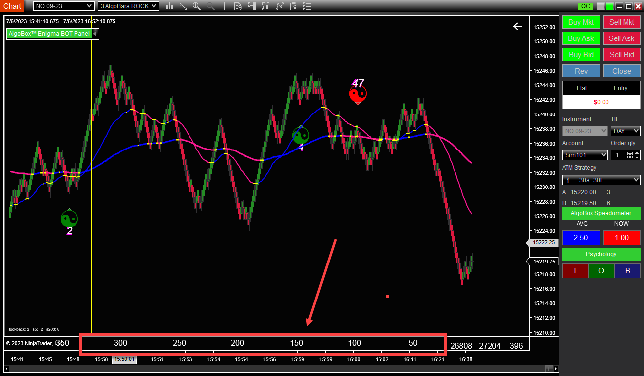Open the grayed Chart Trader instrument dropdown
The width and height of the screenshot is (644, 376).
(x=585, y=131)
